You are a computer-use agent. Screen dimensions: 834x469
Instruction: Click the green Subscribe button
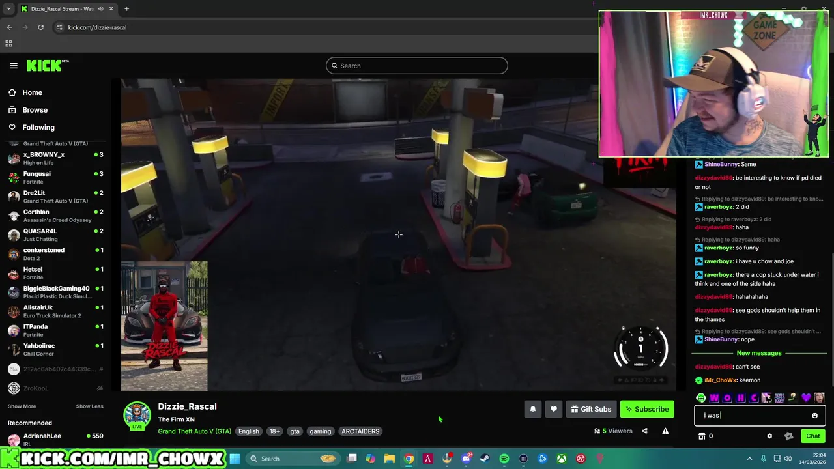pyautogui.click(x=647, y=409)
